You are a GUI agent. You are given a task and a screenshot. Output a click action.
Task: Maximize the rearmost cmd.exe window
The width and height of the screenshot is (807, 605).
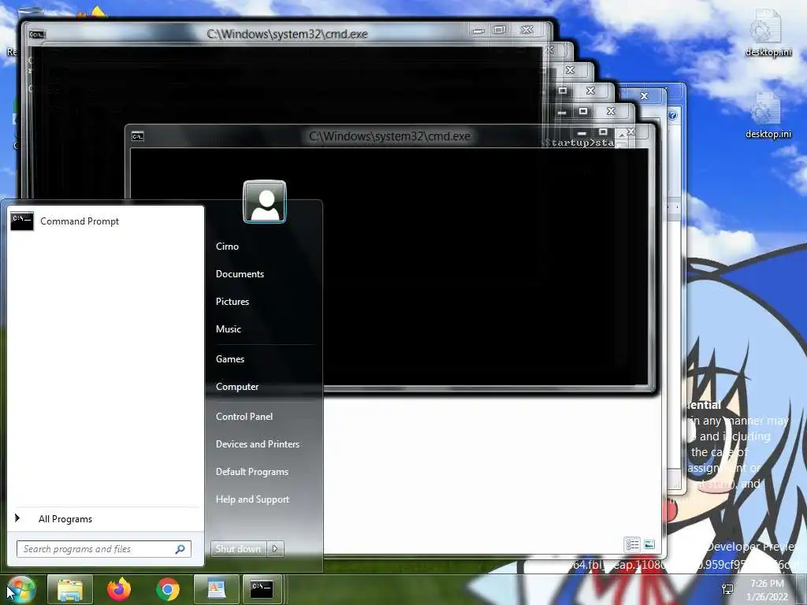499,31
